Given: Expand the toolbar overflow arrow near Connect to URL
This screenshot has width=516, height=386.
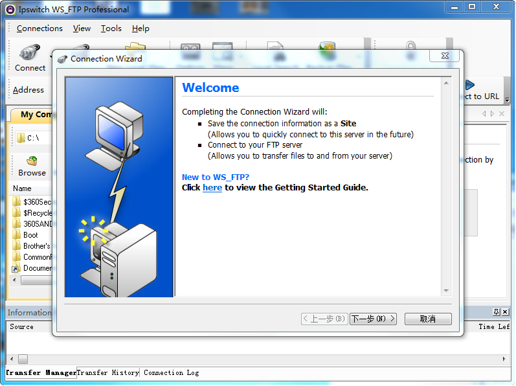Looking at the screenshot, I should click(507, 99).
